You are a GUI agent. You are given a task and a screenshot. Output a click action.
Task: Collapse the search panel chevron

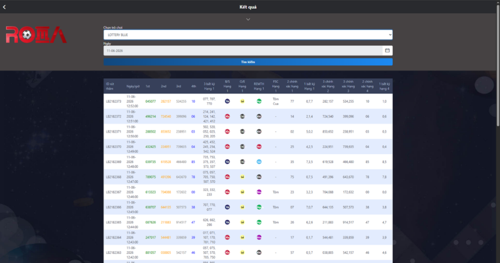tap(248, 20)
